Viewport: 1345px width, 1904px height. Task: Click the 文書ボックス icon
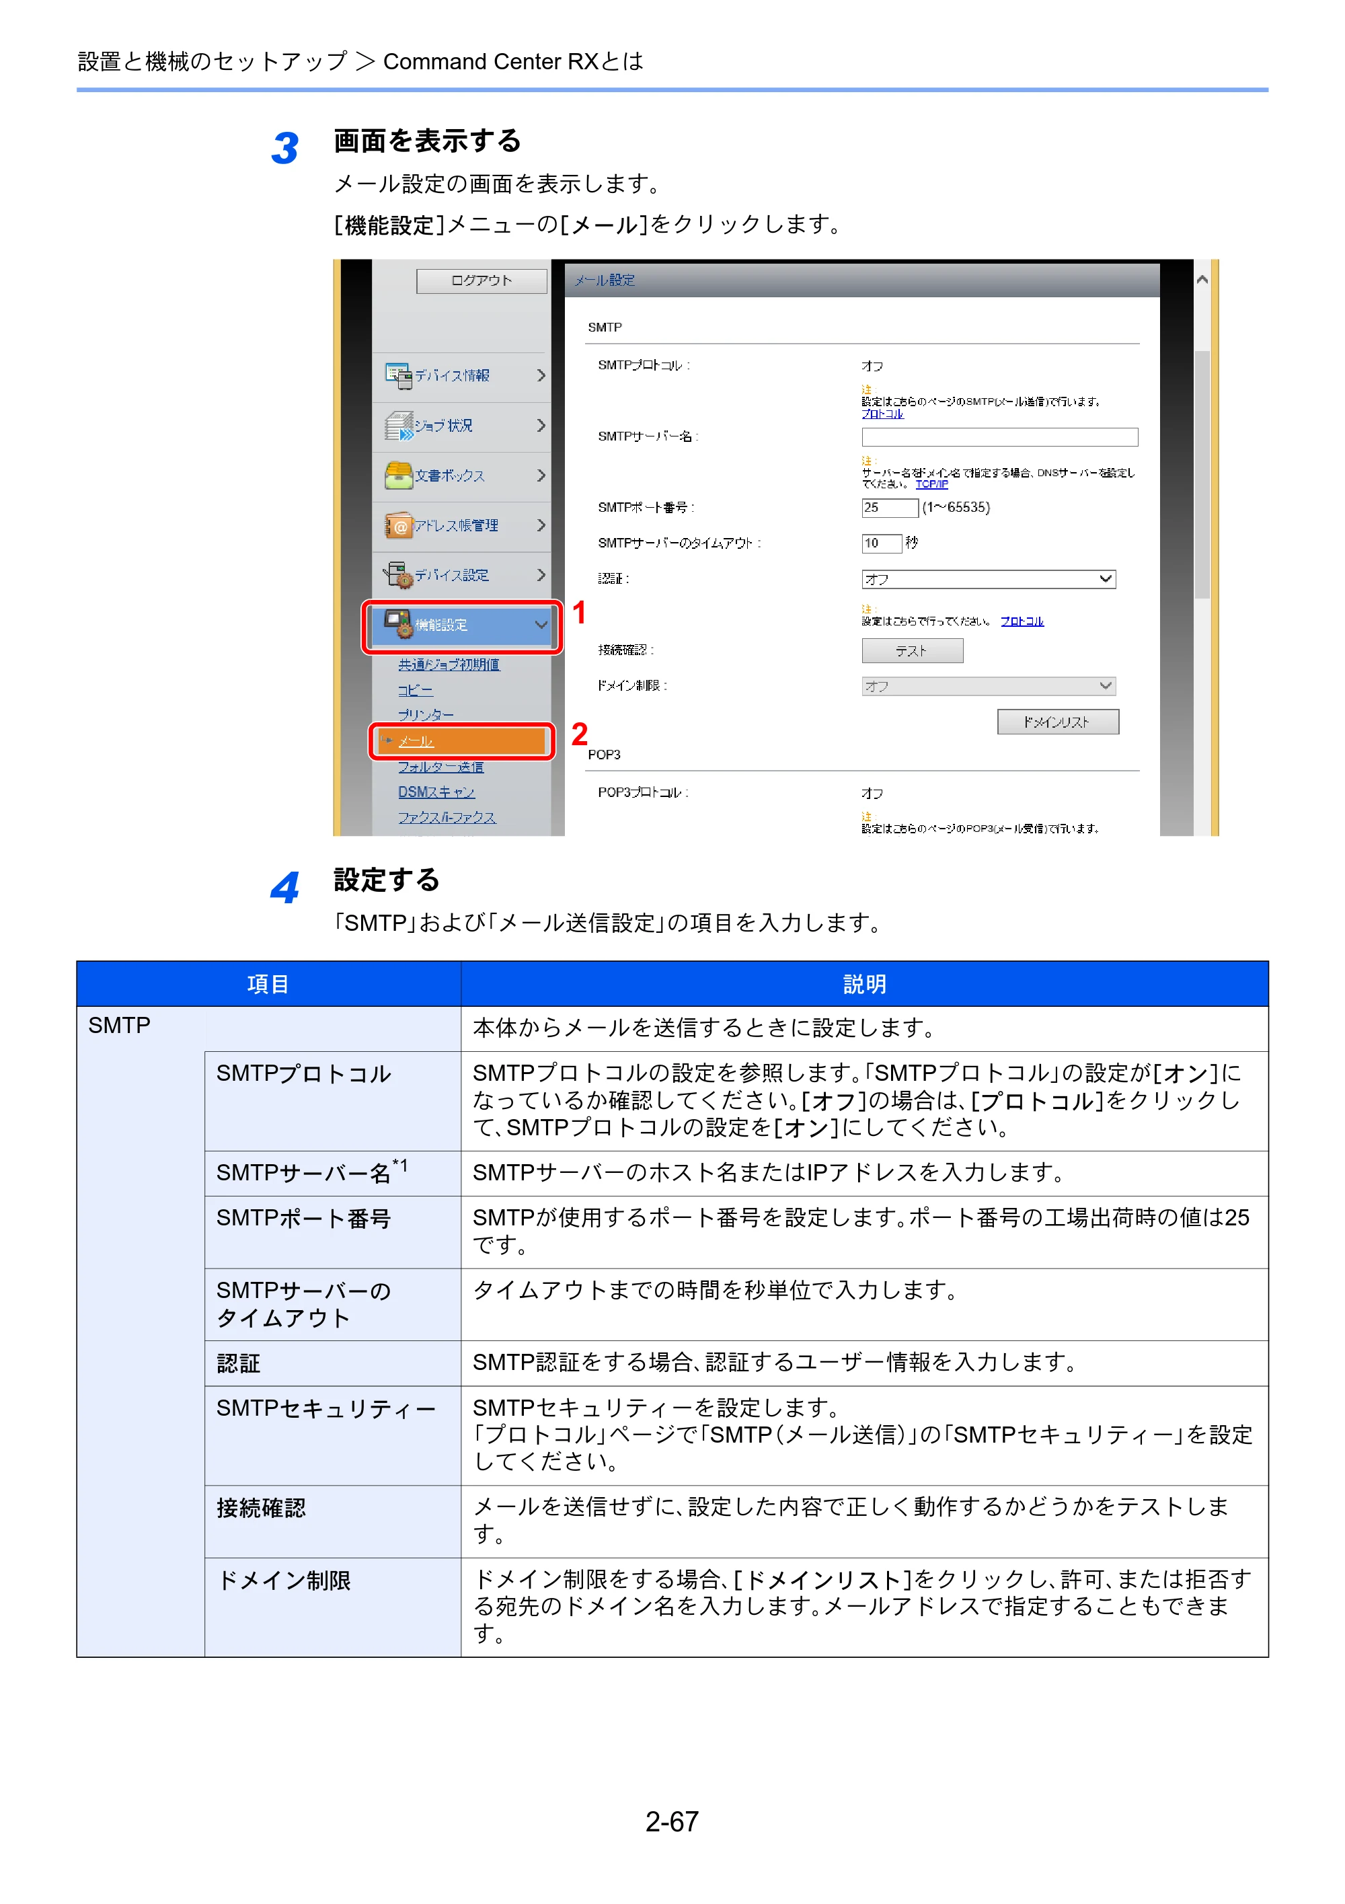pyautogui.click(x=398, y=475)
